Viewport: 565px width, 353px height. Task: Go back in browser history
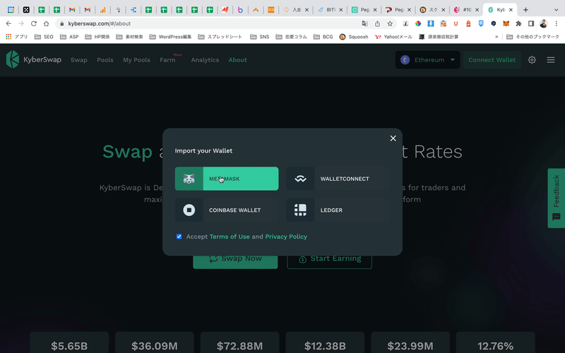click(8, 23)
